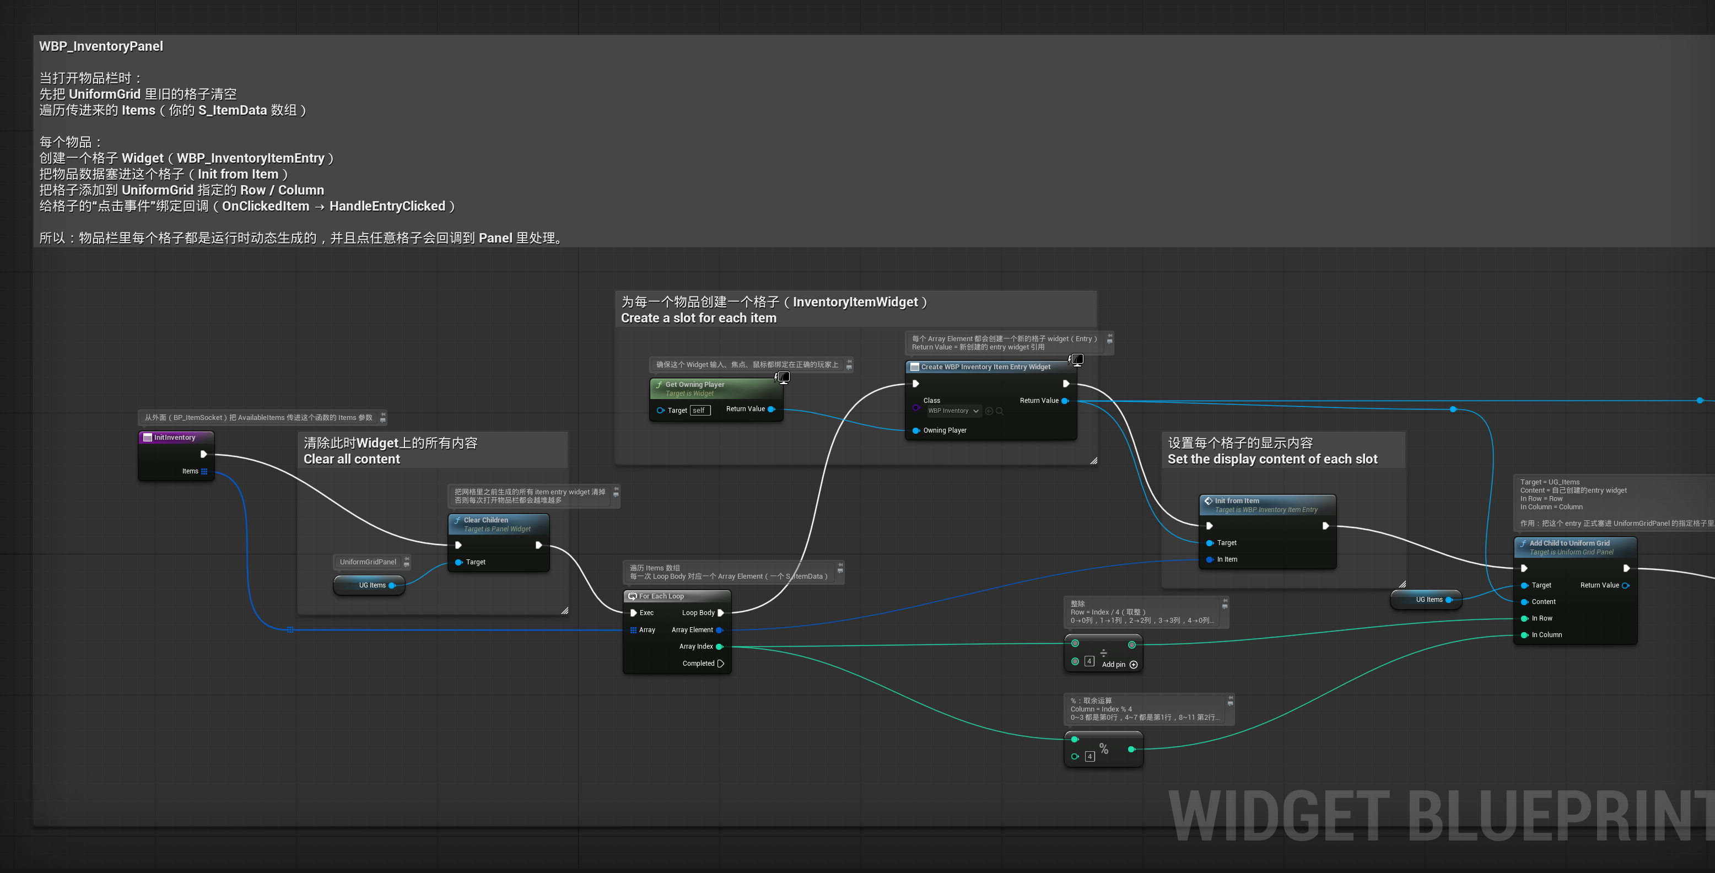Viewport: 1715px width, 873px height.
Task: Click the Array input pin on For Each Loop
Action: coord(633,630)
